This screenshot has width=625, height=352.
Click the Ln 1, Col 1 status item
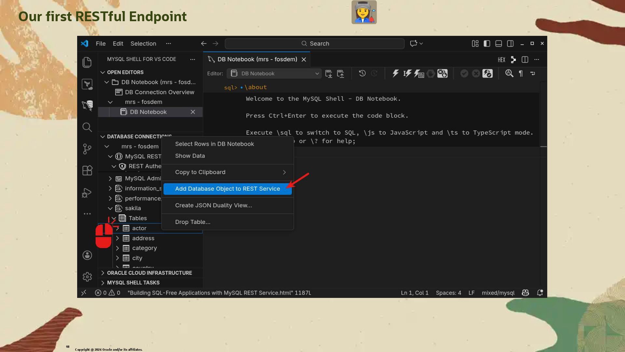[x=414, y=293]
